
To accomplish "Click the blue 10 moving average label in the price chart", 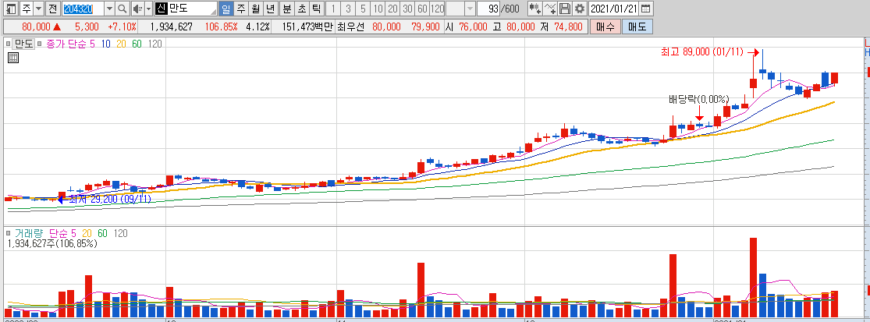I will coord(107,44).
